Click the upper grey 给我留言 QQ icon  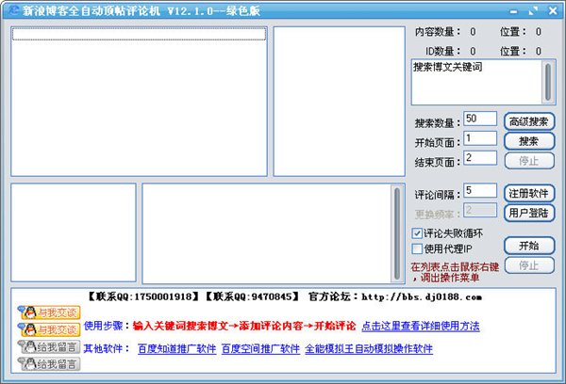click(49, 347)
